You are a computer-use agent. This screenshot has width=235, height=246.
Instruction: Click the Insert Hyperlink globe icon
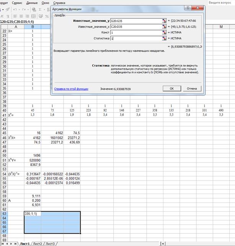point(34,10)
